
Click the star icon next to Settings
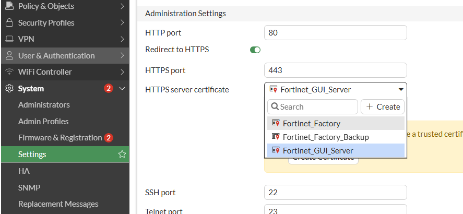122,154
